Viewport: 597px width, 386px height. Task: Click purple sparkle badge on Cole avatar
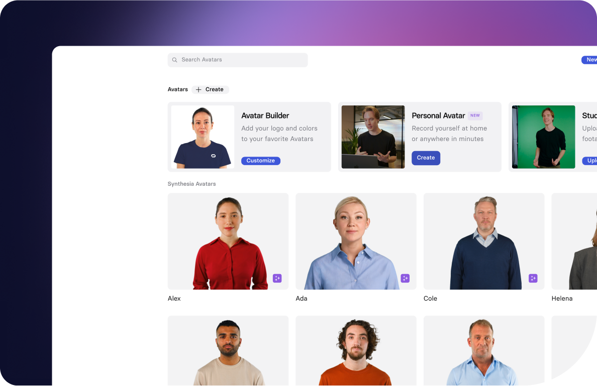(x=533, y=279)
